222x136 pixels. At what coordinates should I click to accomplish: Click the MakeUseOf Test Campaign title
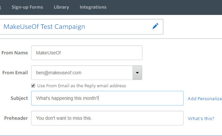(x=44, y=27)
